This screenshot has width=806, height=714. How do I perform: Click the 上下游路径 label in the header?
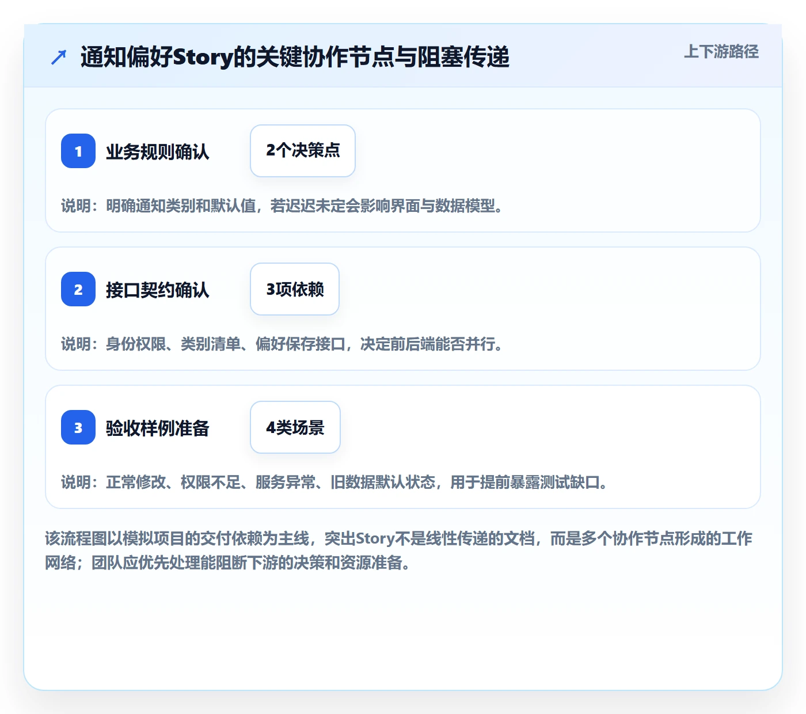(x=721, y=52)
